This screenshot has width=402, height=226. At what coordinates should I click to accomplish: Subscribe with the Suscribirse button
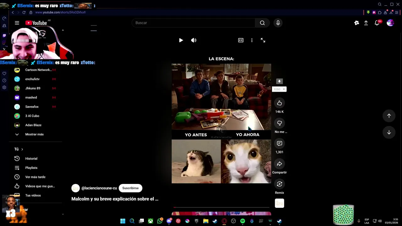click(x=130, y=188)
